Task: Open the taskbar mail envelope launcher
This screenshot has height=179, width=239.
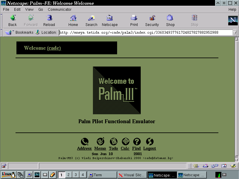Action: tap(45, 175)
